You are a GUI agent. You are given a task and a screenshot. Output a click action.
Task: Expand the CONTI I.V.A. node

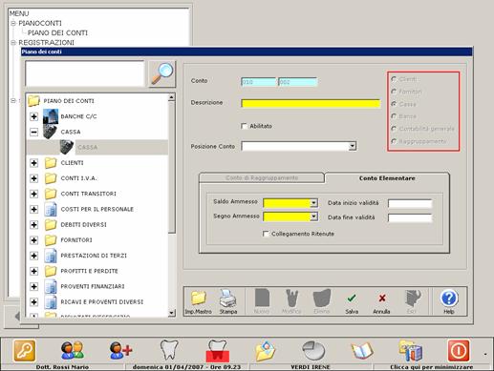pos(33,178)
